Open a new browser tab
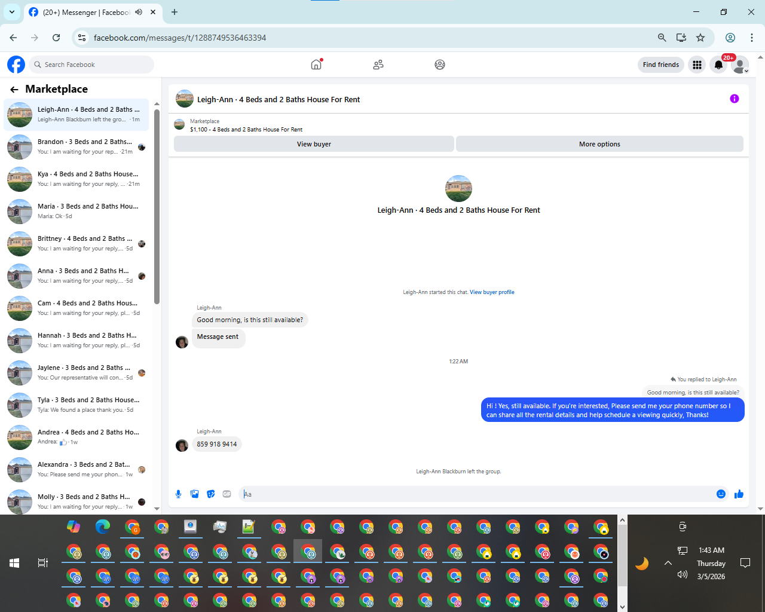Screen dimensions: 765x612 (175, 12)
